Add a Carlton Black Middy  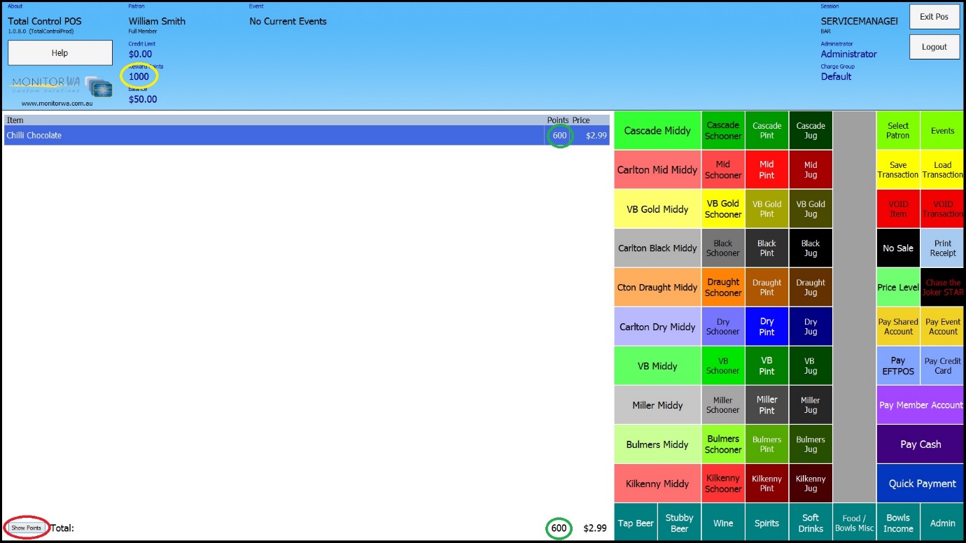657,248
